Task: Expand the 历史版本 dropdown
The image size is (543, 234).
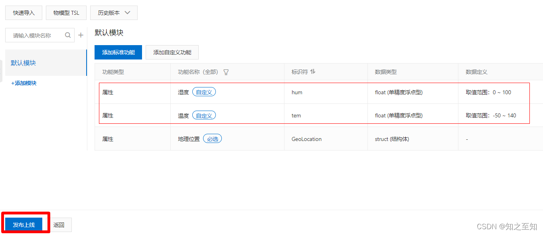Action: (114, 13)
